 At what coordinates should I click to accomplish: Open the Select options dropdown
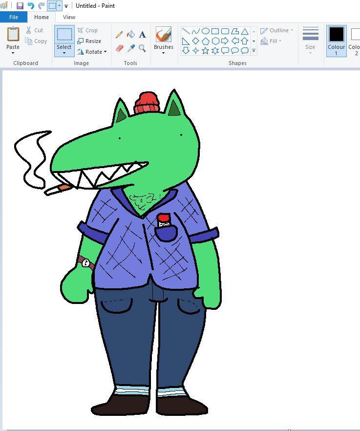coord(64,53)
